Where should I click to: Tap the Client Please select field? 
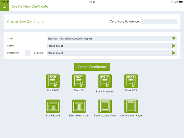[112, 46]
